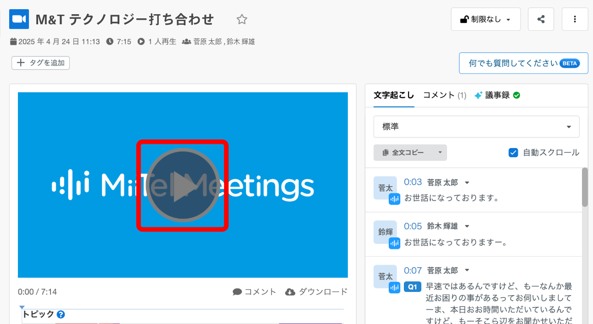Play the meeting video
The height and width of the screenshot is (324, 593).
click(x=183, y=186)
